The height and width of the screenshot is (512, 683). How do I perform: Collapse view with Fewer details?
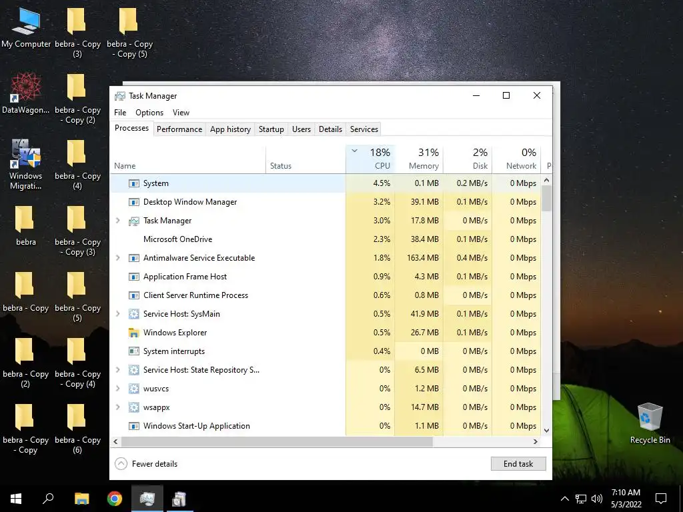[x=146, y=464]
